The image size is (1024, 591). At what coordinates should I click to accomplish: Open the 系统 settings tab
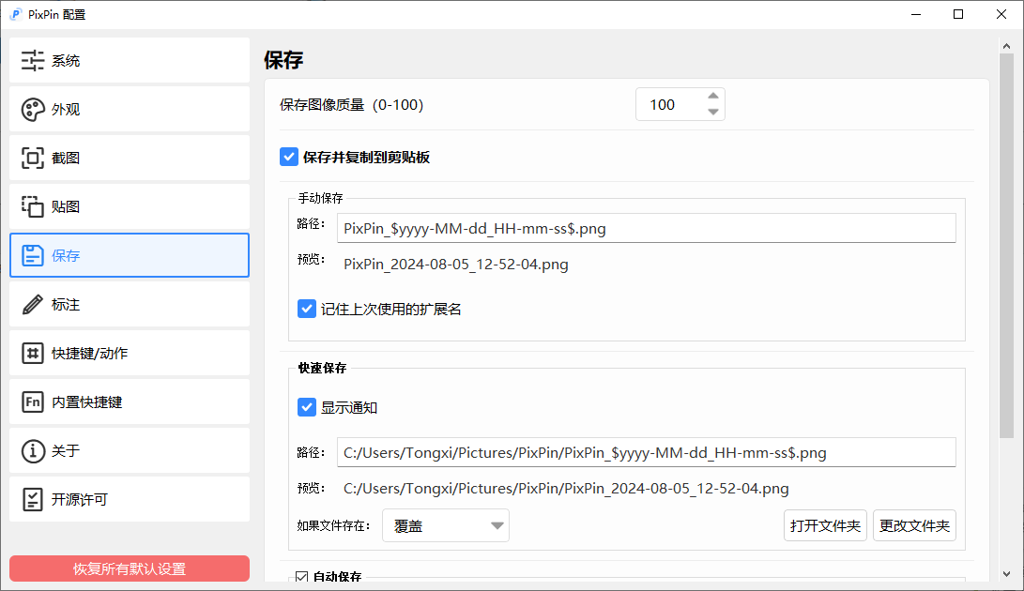[130, 60]
